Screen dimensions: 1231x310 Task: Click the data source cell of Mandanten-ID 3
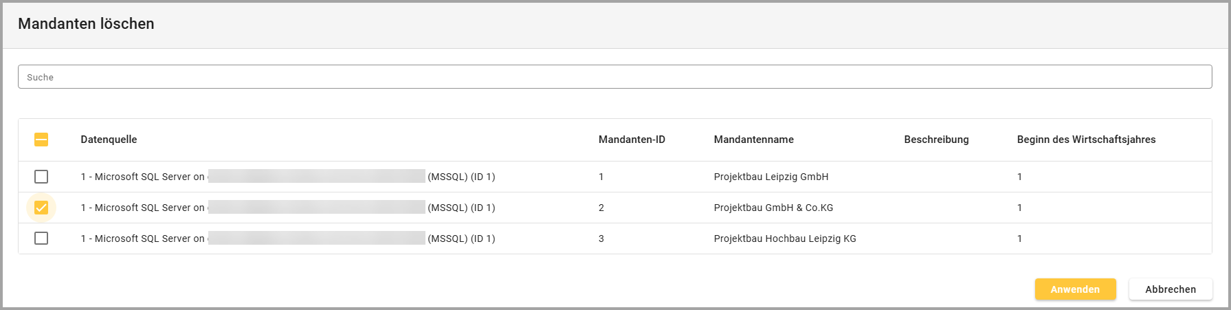(x=287, y=239)
